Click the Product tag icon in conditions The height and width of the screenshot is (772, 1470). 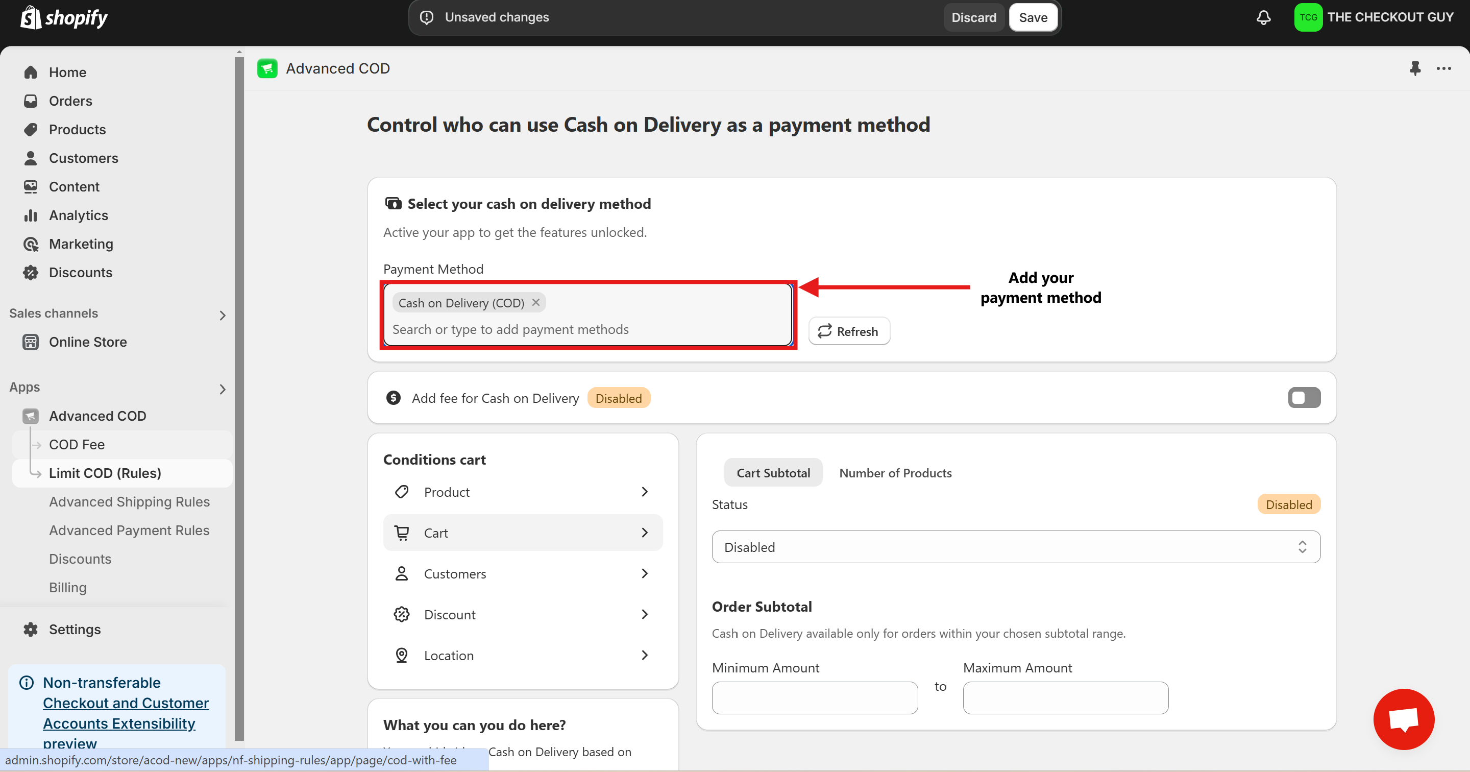point(402,492)
